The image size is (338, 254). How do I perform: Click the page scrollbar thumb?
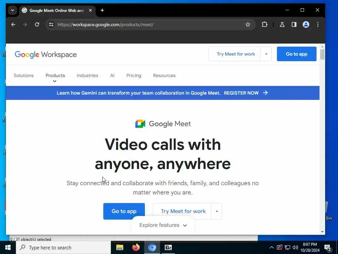click(x=322, y=55)
